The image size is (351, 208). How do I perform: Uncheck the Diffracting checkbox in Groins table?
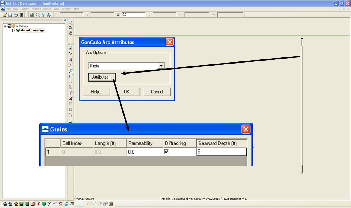point(167,151)
